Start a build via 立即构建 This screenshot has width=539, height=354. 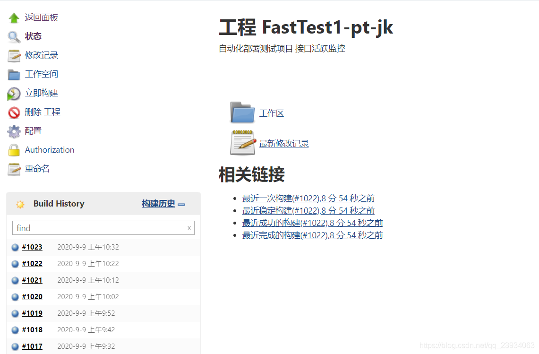pos(42,93)
